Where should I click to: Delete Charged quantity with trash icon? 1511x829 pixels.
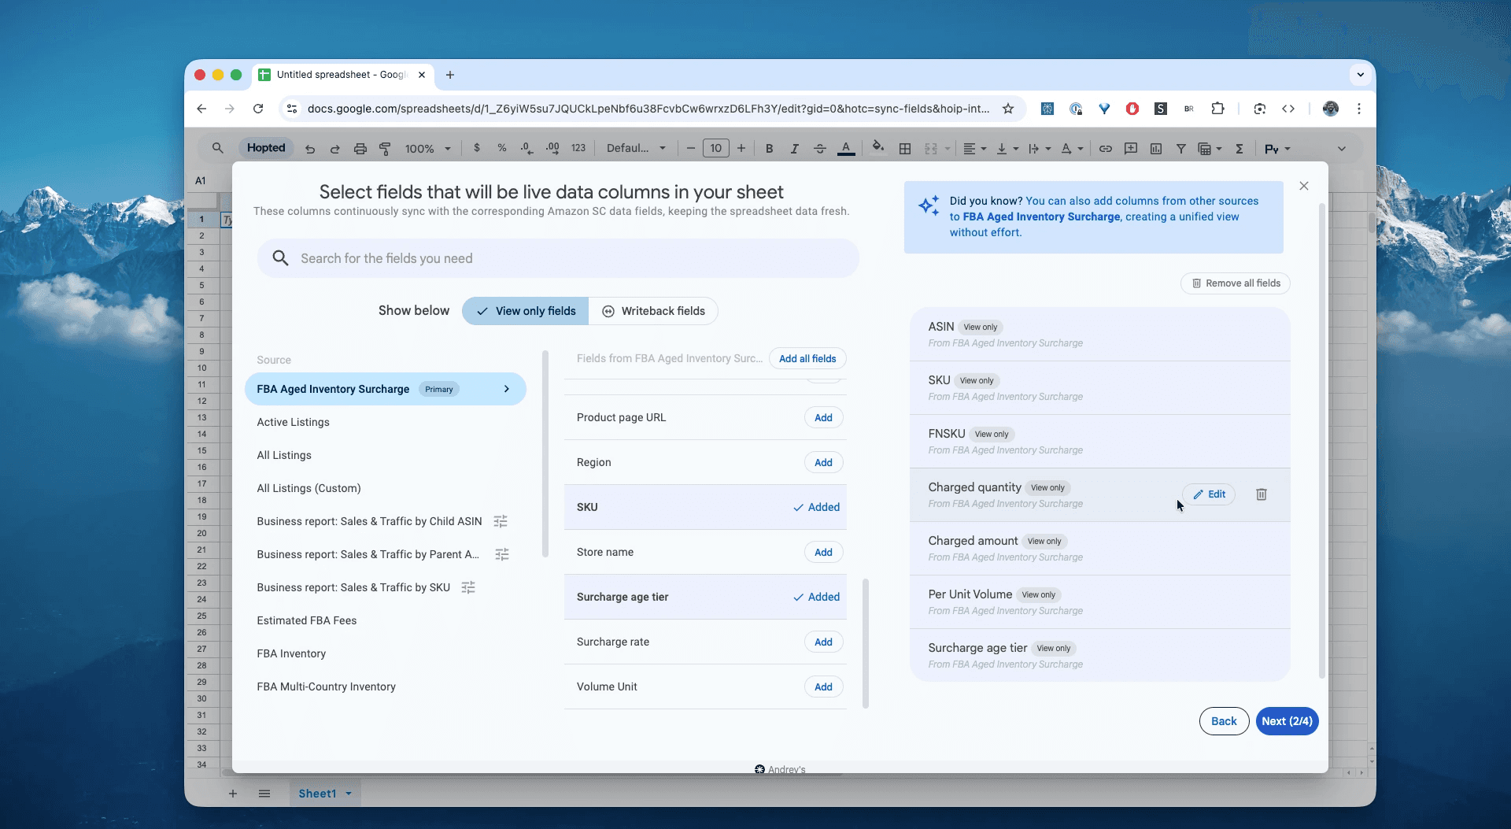[1262, 494]
